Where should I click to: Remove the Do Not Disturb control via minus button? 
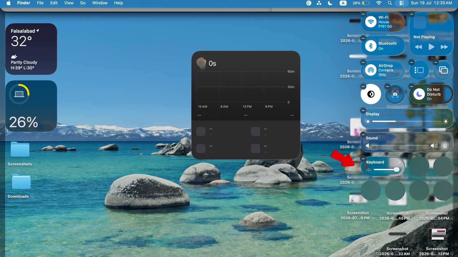coord(412,86)
